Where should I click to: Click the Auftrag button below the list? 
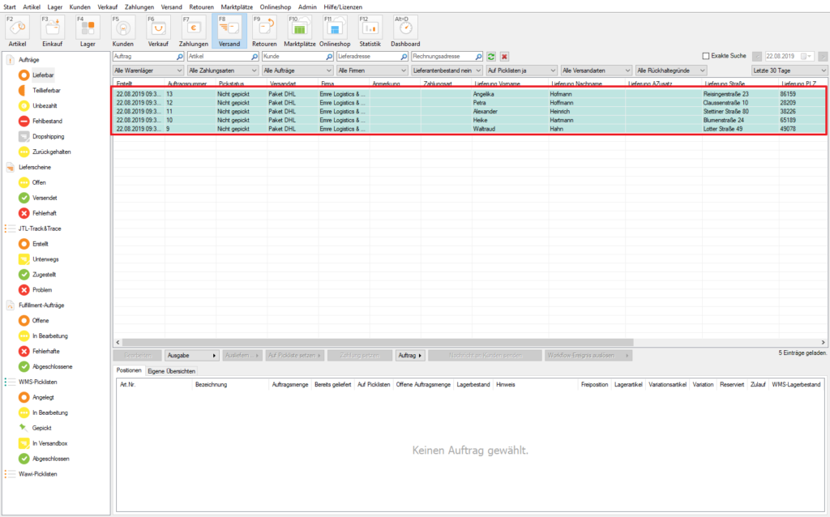[410, 356]
